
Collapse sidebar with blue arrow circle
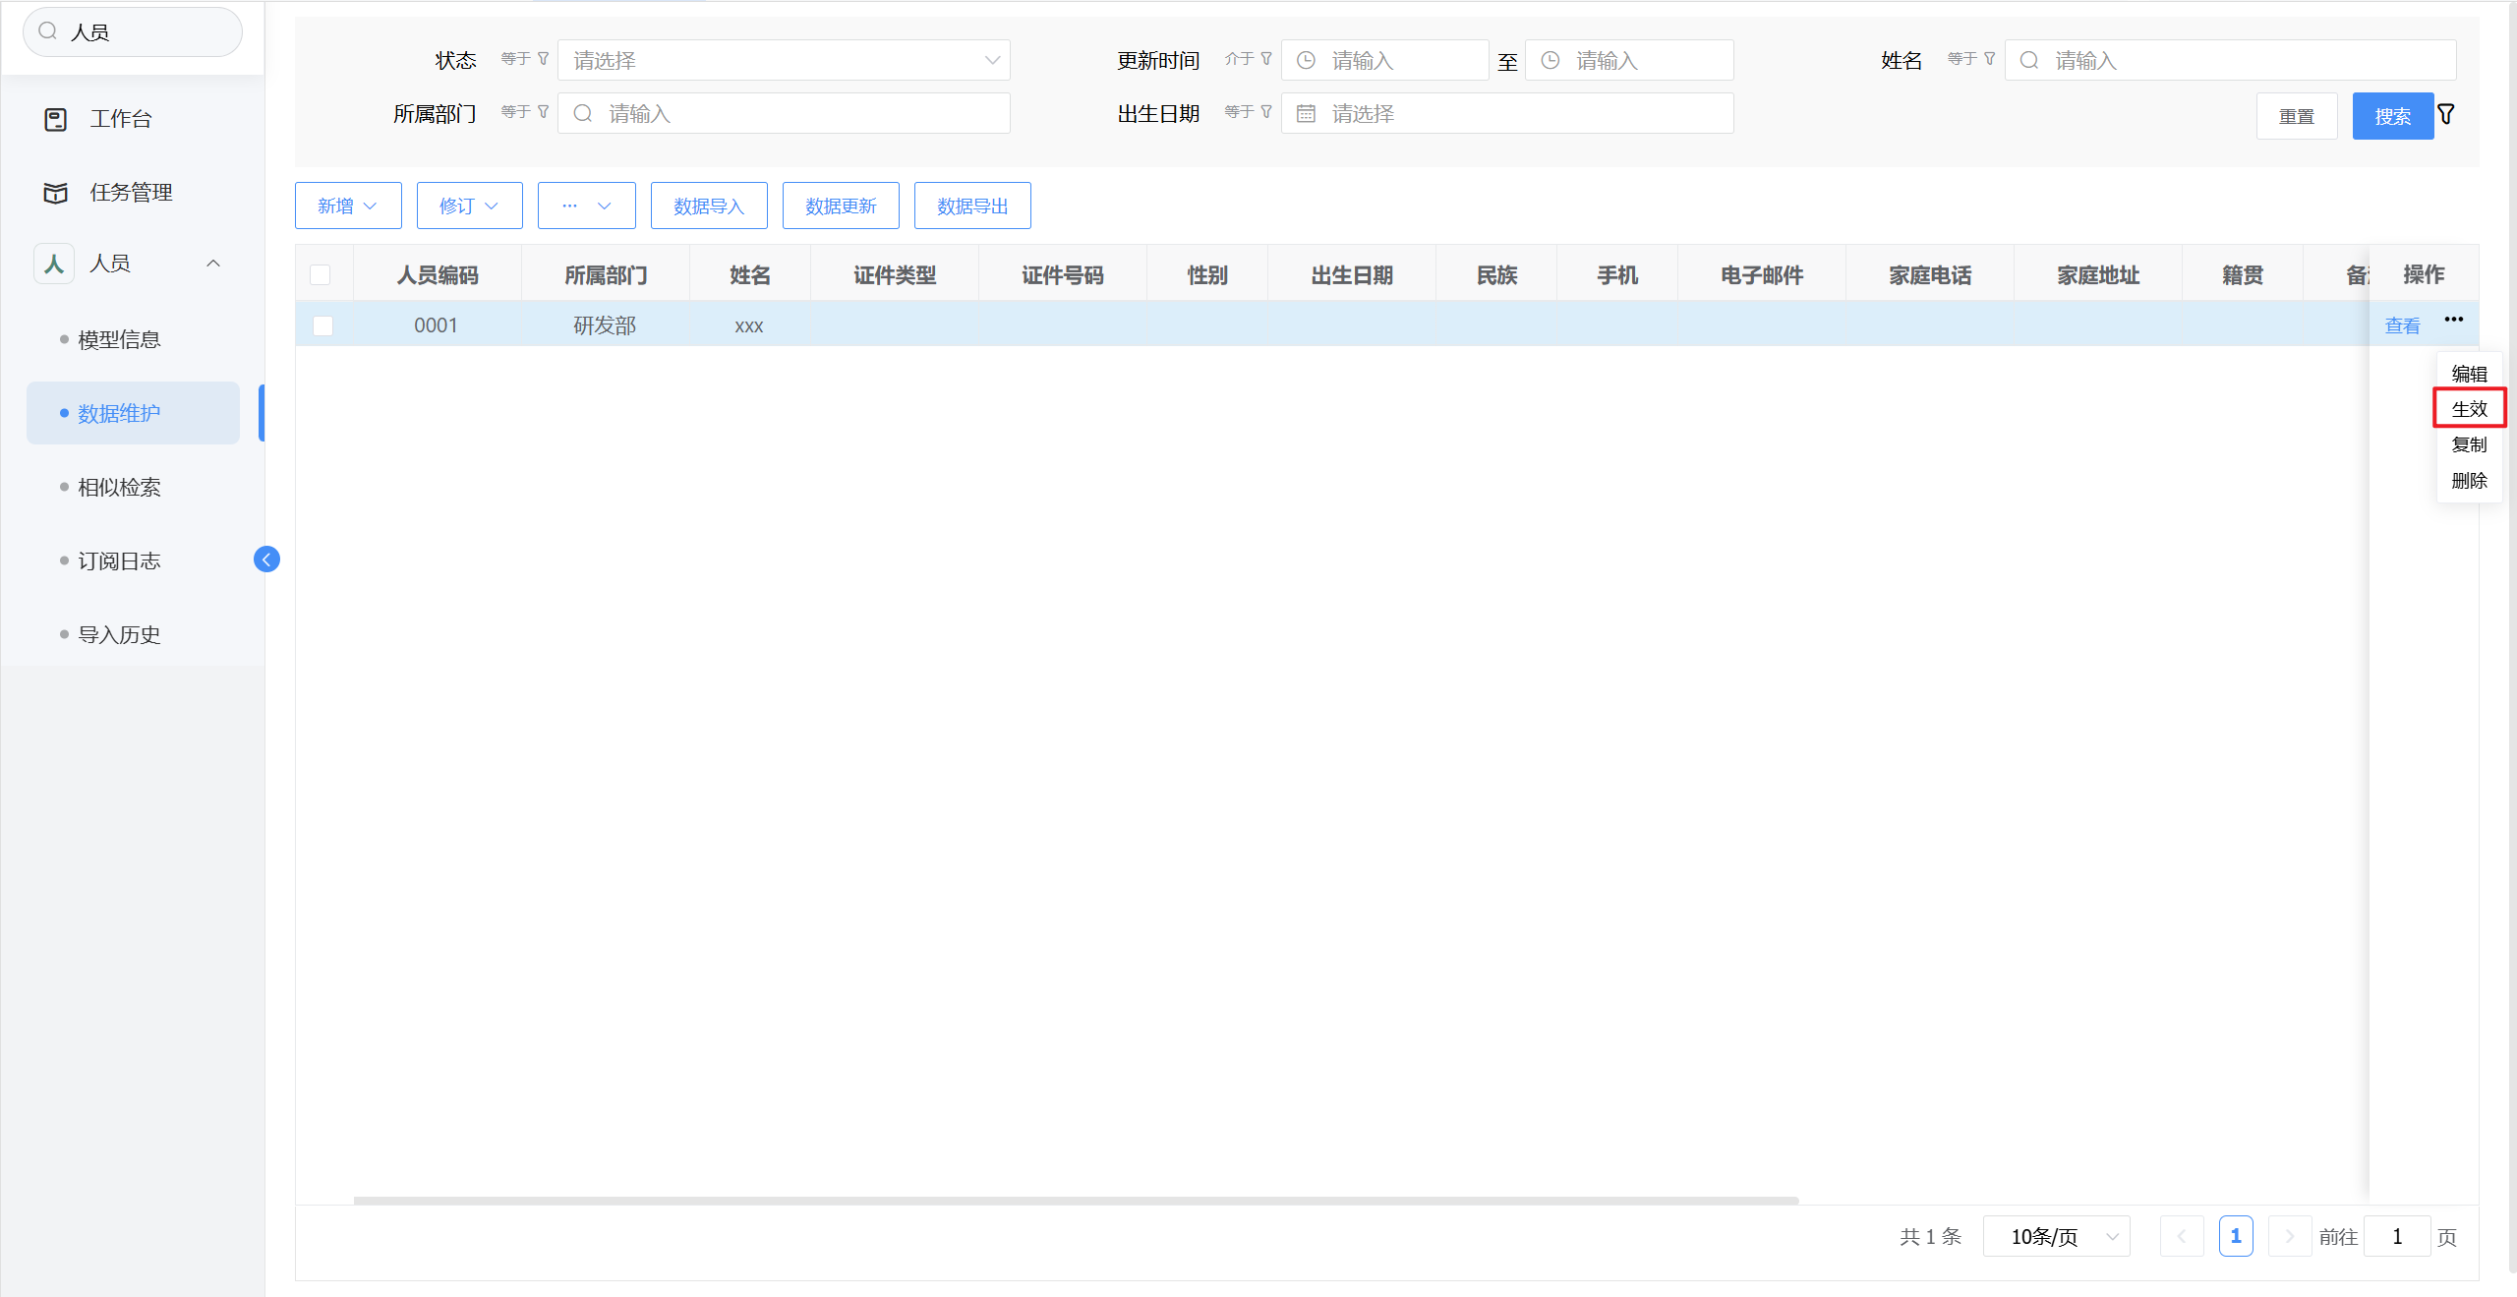coord(266,560)
